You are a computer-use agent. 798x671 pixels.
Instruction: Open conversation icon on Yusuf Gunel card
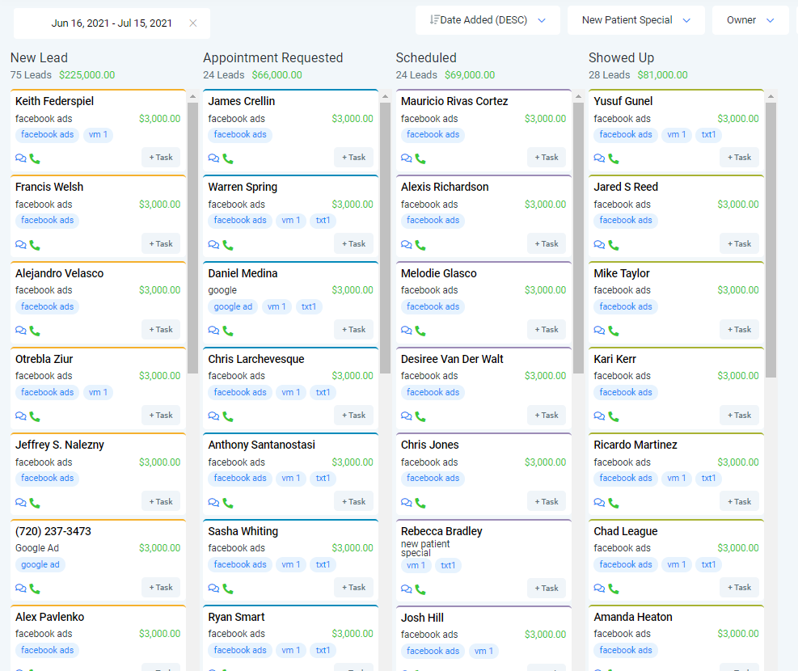point(600,158)
